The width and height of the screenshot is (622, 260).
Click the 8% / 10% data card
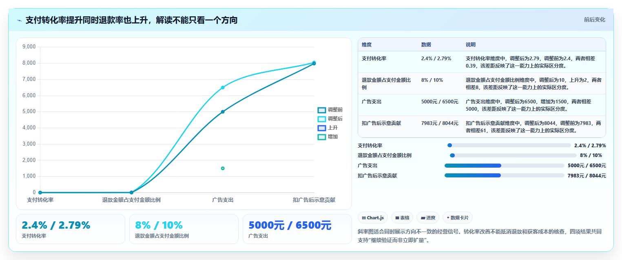(x=184, y=229)
